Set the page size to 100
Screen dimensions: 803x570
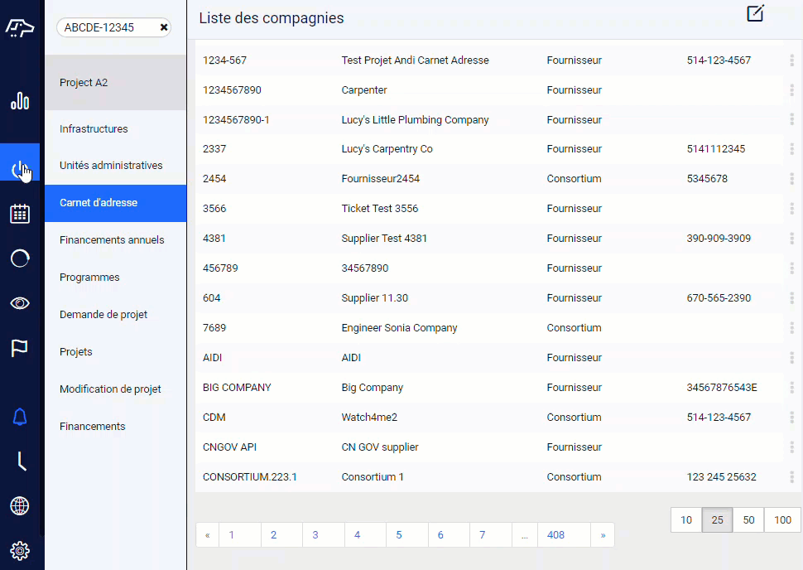(782, 519)
